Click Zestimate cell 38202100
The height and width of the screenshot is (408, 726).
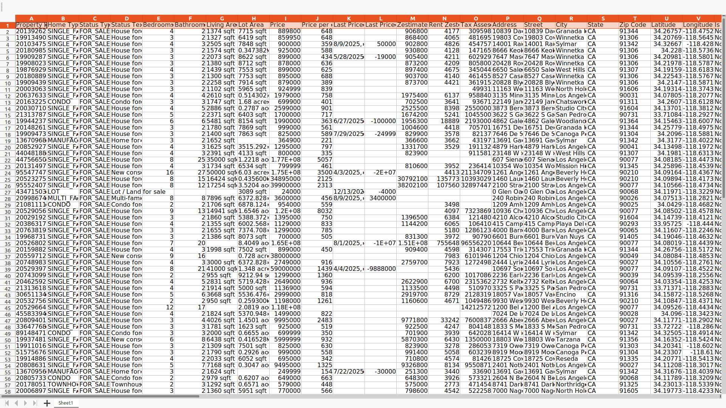click(413, 185)
